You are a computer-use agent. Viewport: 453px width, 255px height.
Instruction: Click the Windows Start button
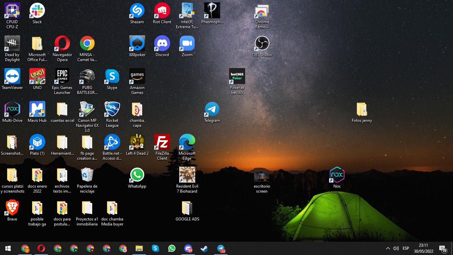click(x=8, y=248)
